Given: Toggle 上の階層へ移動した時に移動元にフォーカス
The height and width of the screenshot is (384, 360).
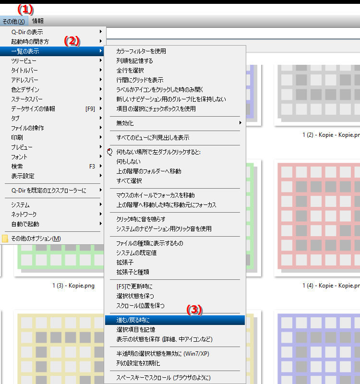Looking at the screenshot, I should pyautogui.click(x=175, y=205).
